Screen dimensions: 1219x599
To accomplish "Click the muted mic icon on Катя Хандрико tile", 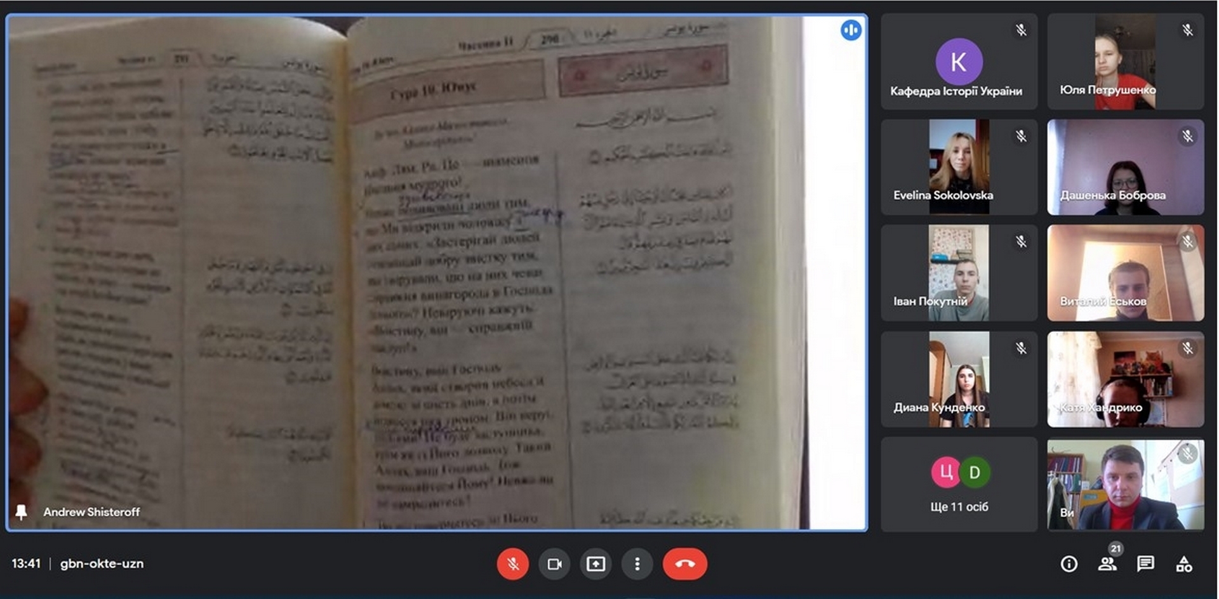I will coord(1187,348).
